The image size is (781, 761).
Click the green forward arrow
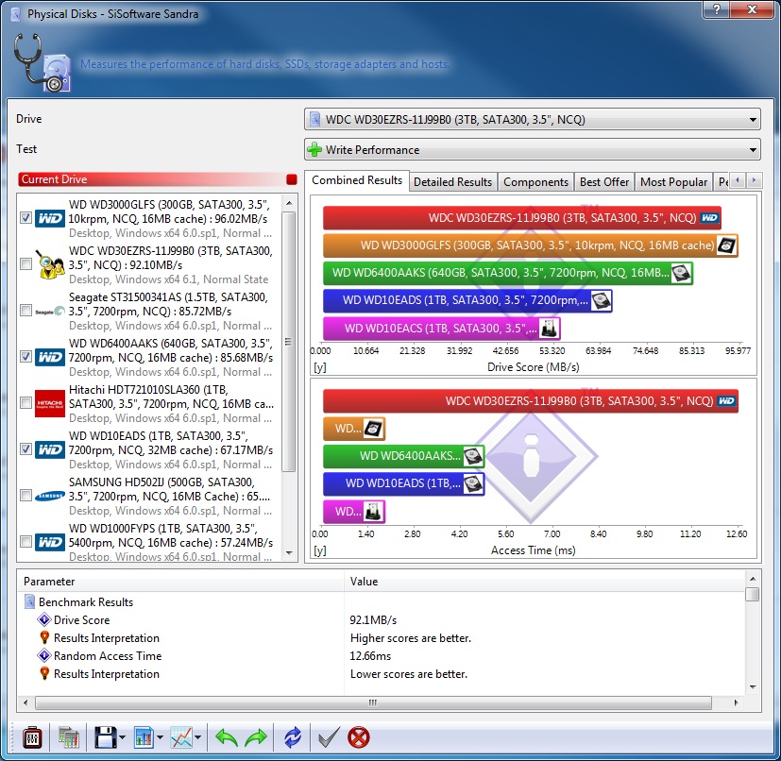click(256, 737)
